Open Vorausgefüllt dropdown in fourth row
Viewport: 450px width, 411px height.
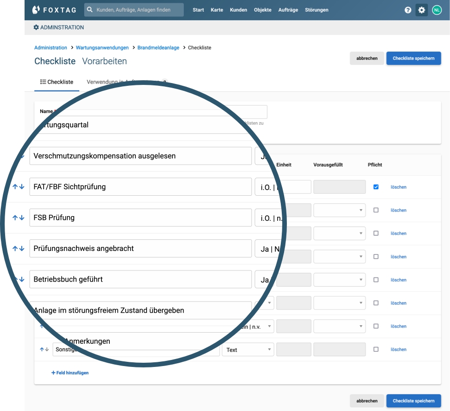tap(340, 257)
